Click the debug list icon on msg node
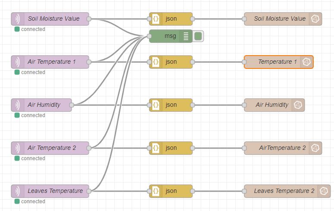 coord(186,36)
